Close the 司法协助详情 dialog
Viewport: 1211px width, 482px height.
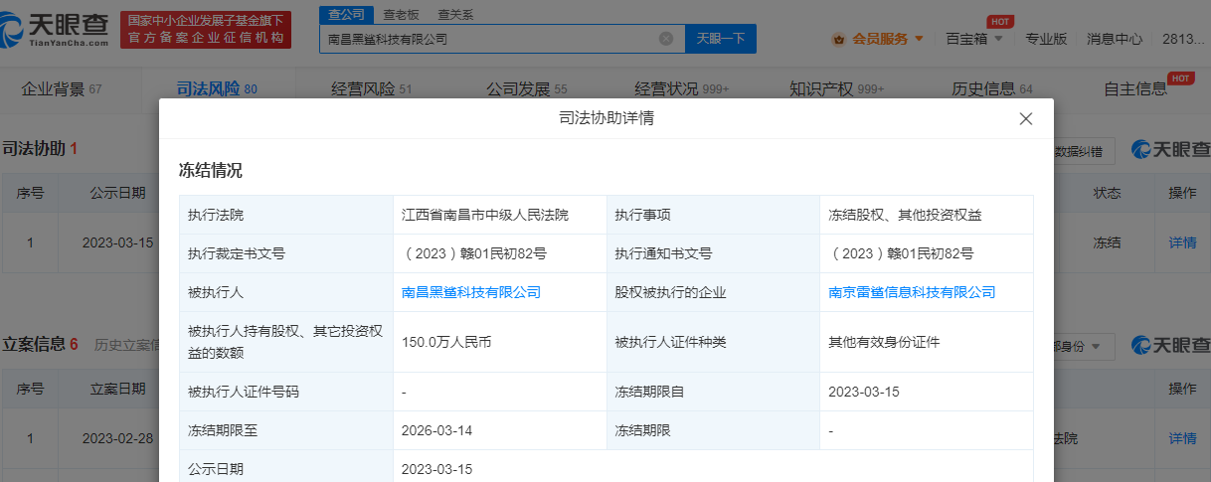tap(1026, 119)
